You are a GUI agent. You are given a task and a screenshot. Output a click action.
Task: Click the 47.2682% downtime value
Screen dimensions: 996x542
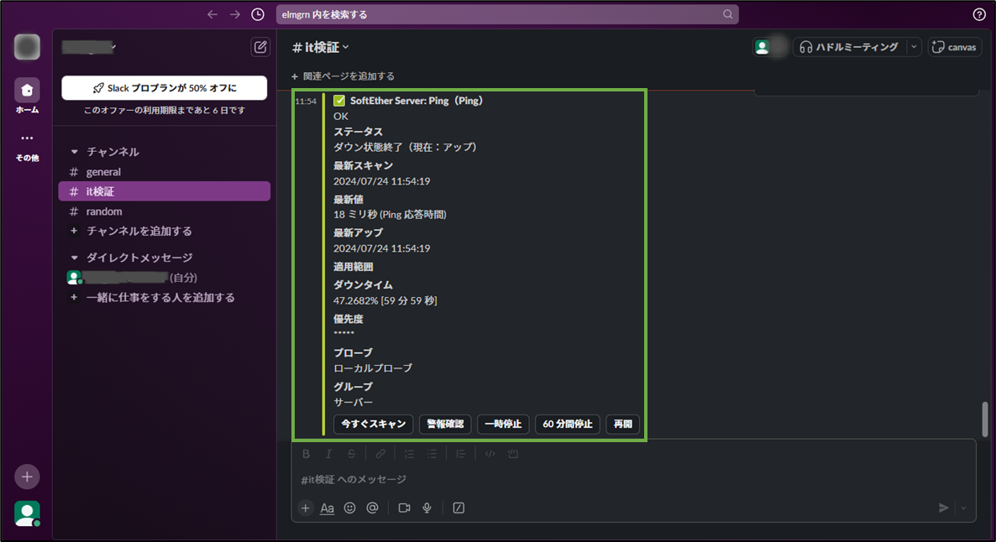385,300
